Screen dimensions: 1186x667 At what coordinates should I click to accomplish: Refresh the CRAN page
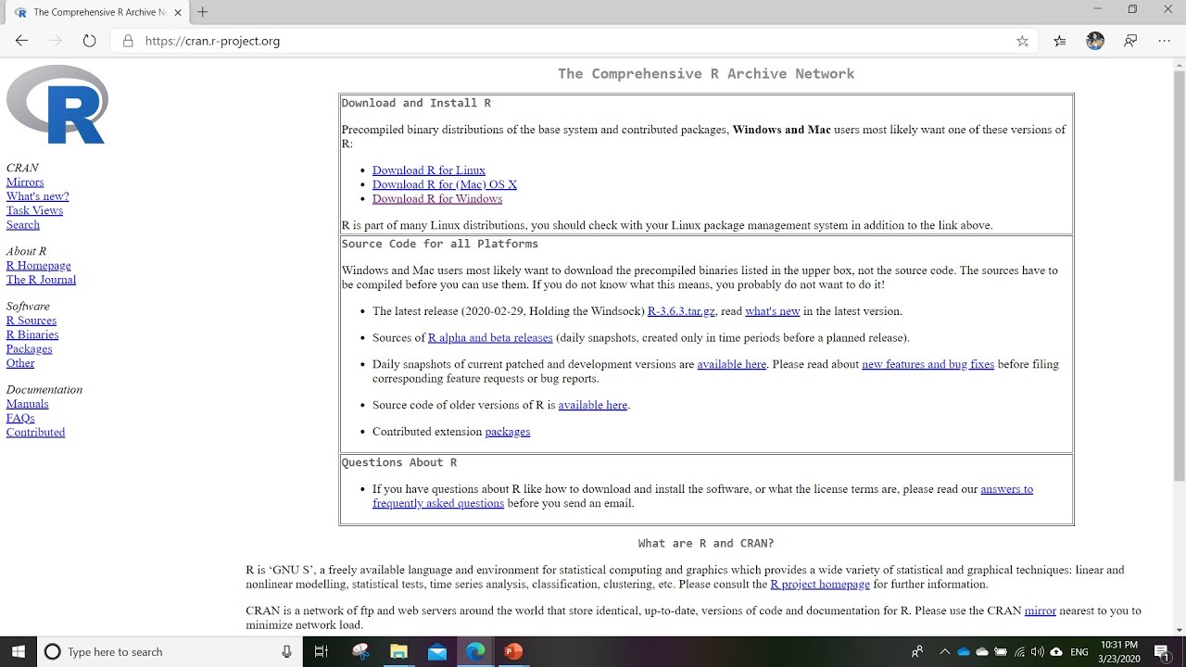(x=89, y=41)
